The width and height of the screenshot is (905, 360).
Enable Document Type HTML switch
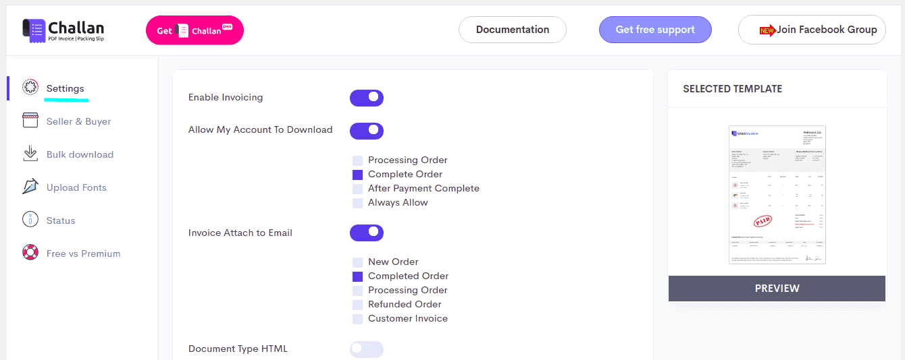[x=367, y=349]
